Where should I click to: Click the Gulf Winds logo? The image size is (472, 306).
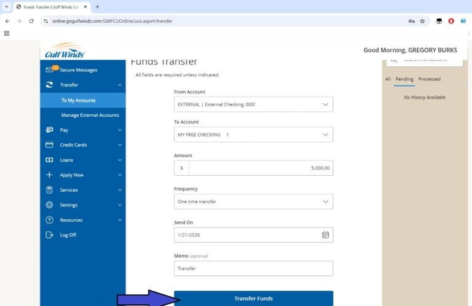[65, 51]
